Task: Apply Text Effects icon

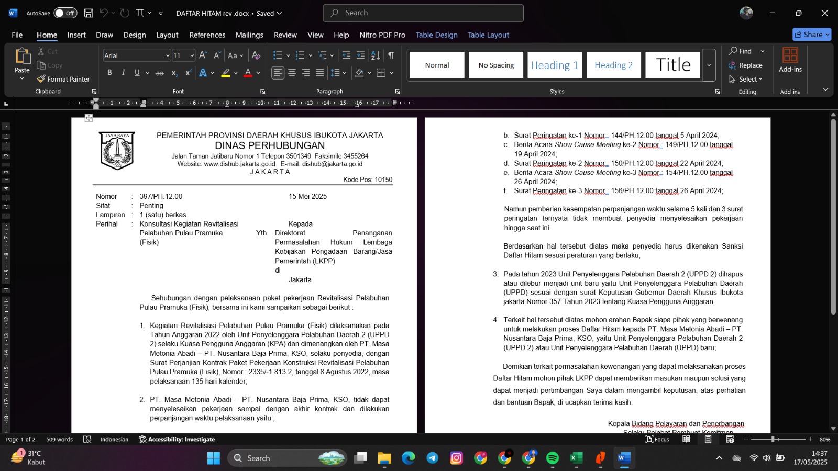Action: coord(203,73)
